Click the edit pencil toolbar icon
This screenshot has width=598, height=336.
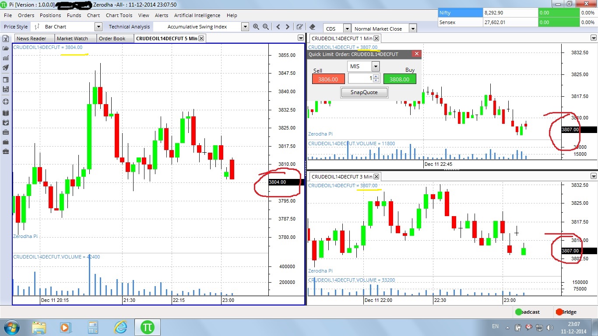coord(300,27)
